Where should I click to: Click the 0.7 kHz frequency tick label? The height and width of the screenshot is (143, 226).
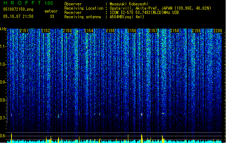click(3, 118)
